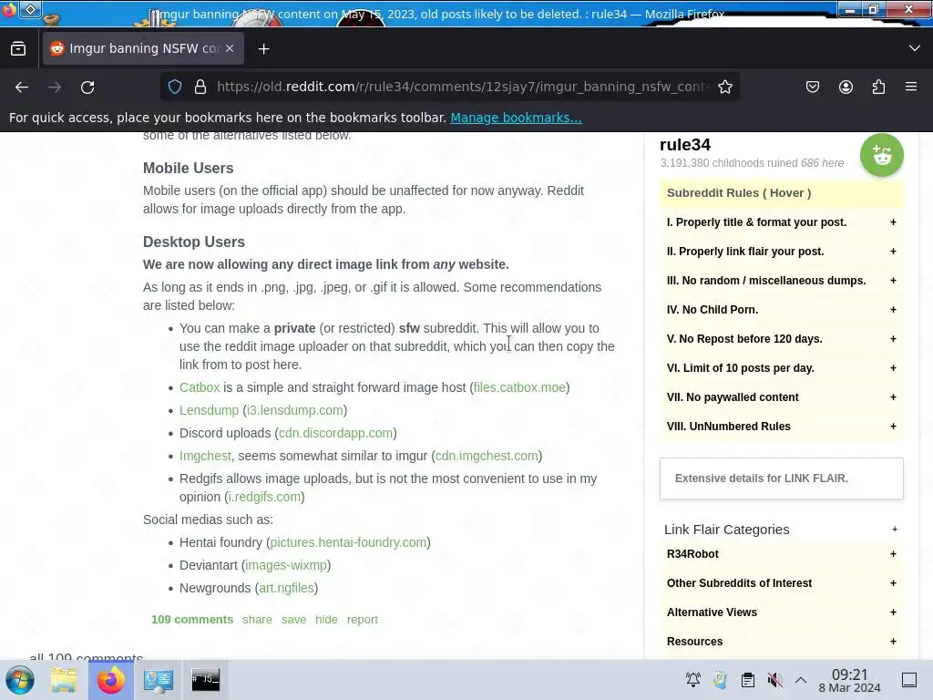This screenshot has height=700, width=933.
Task: Open the images-wixmp link
Action: point(286,565)
